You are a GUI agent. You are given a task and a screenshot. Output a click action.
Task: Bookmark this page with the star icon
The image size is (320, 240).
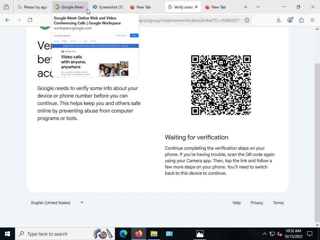coord(247,20)
